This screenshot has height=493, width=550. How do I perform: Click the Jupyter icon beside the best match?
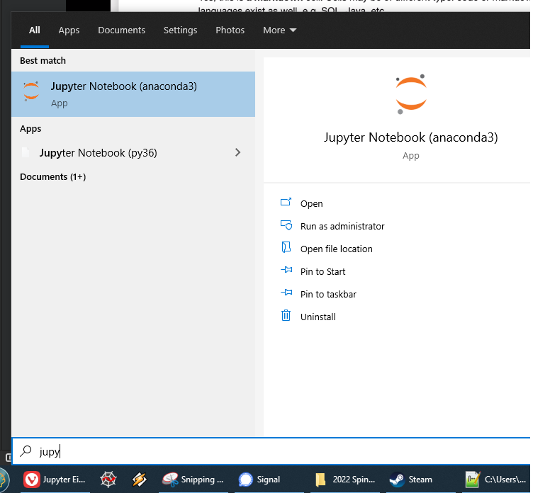click(x=31, y=91)
